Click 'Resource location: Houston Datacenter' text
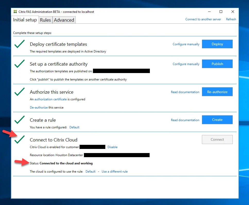Viewport: 249px width, 205px height. [x=56, y=155]
